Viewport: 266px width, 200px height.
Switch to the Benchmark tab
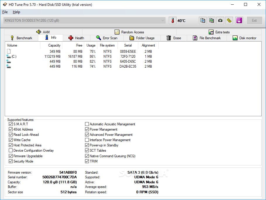(21, 38)
